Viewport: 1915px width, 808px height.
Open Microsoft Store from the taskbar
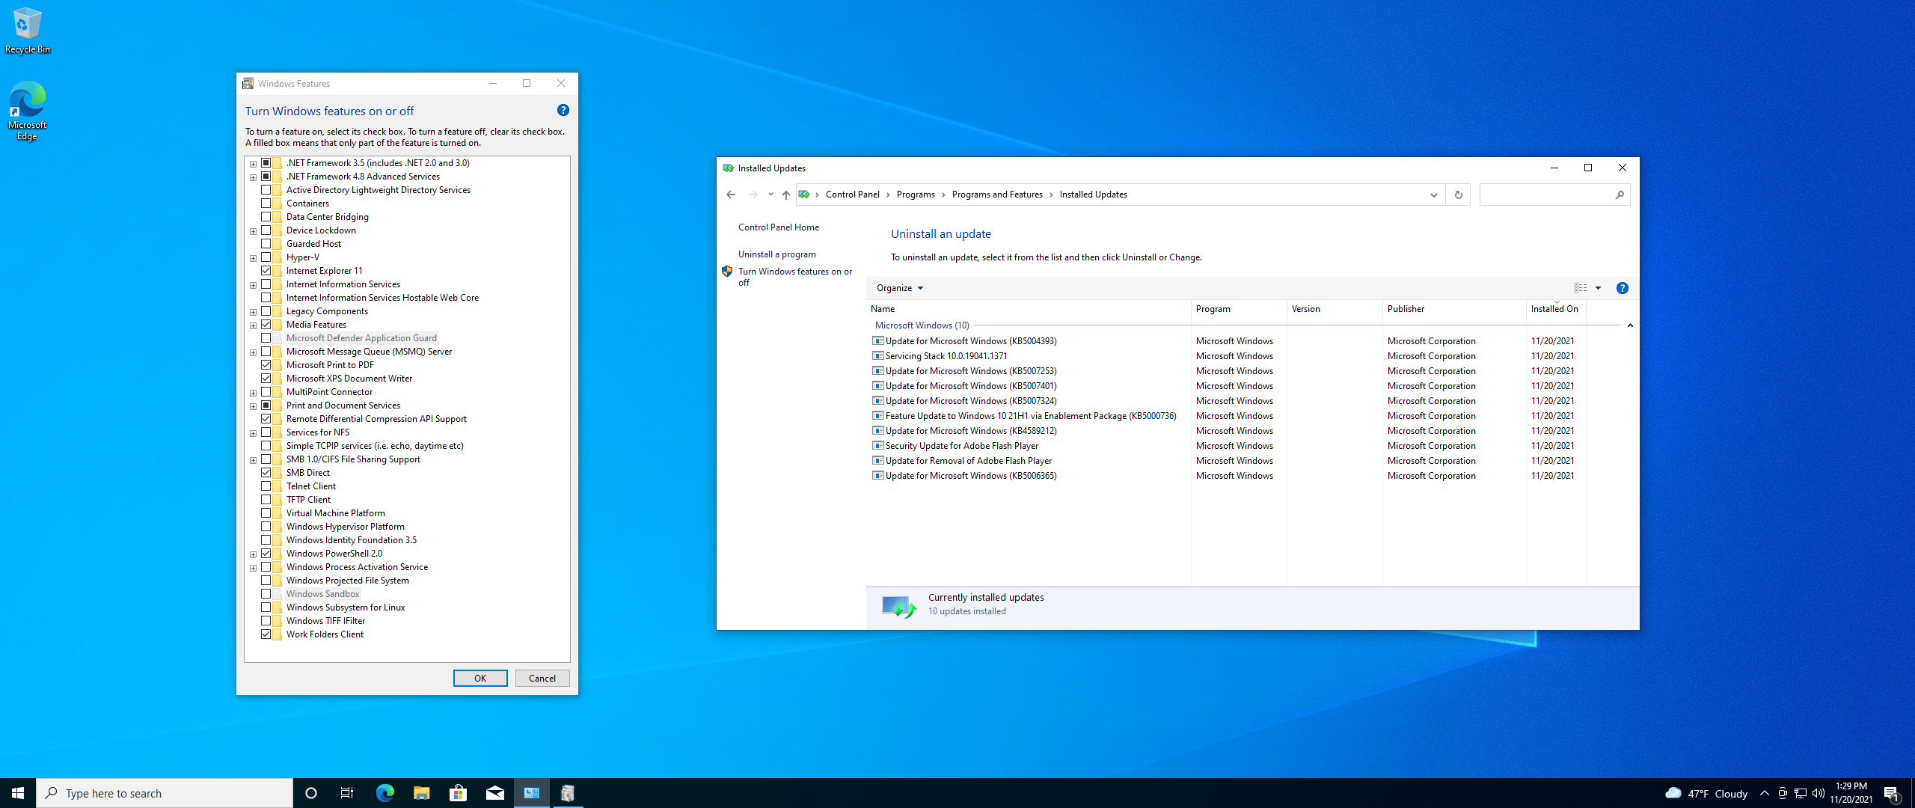click(x=458, y=793)
